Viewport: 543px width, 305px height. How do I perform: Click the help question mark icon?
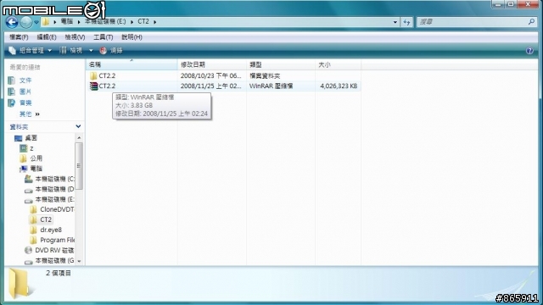[529, 51]
